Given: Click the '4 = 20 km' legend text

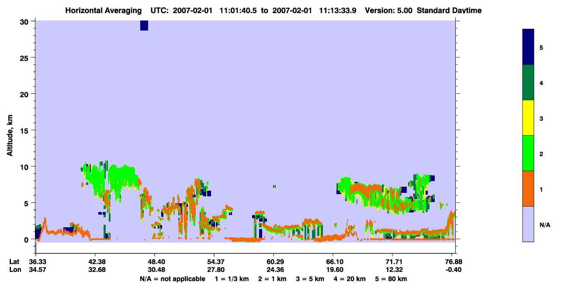Looking at the screenshot, I should [350, 279].
